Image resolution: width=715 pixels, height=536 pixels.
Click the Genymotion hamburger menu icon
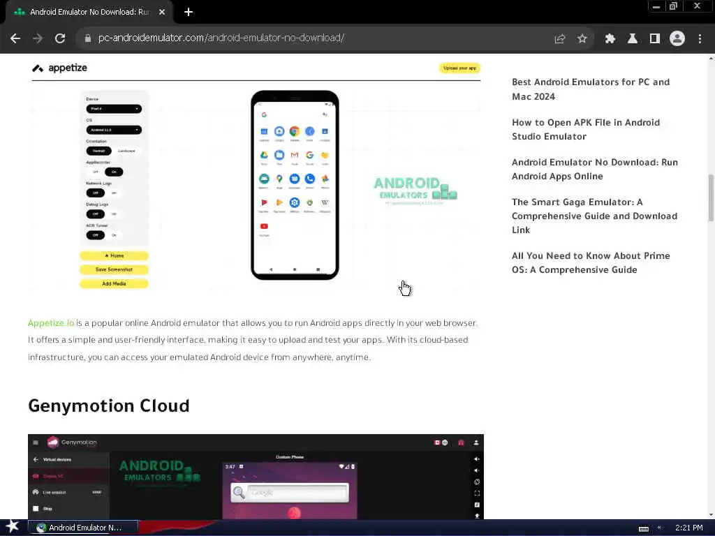click(36, 442)
